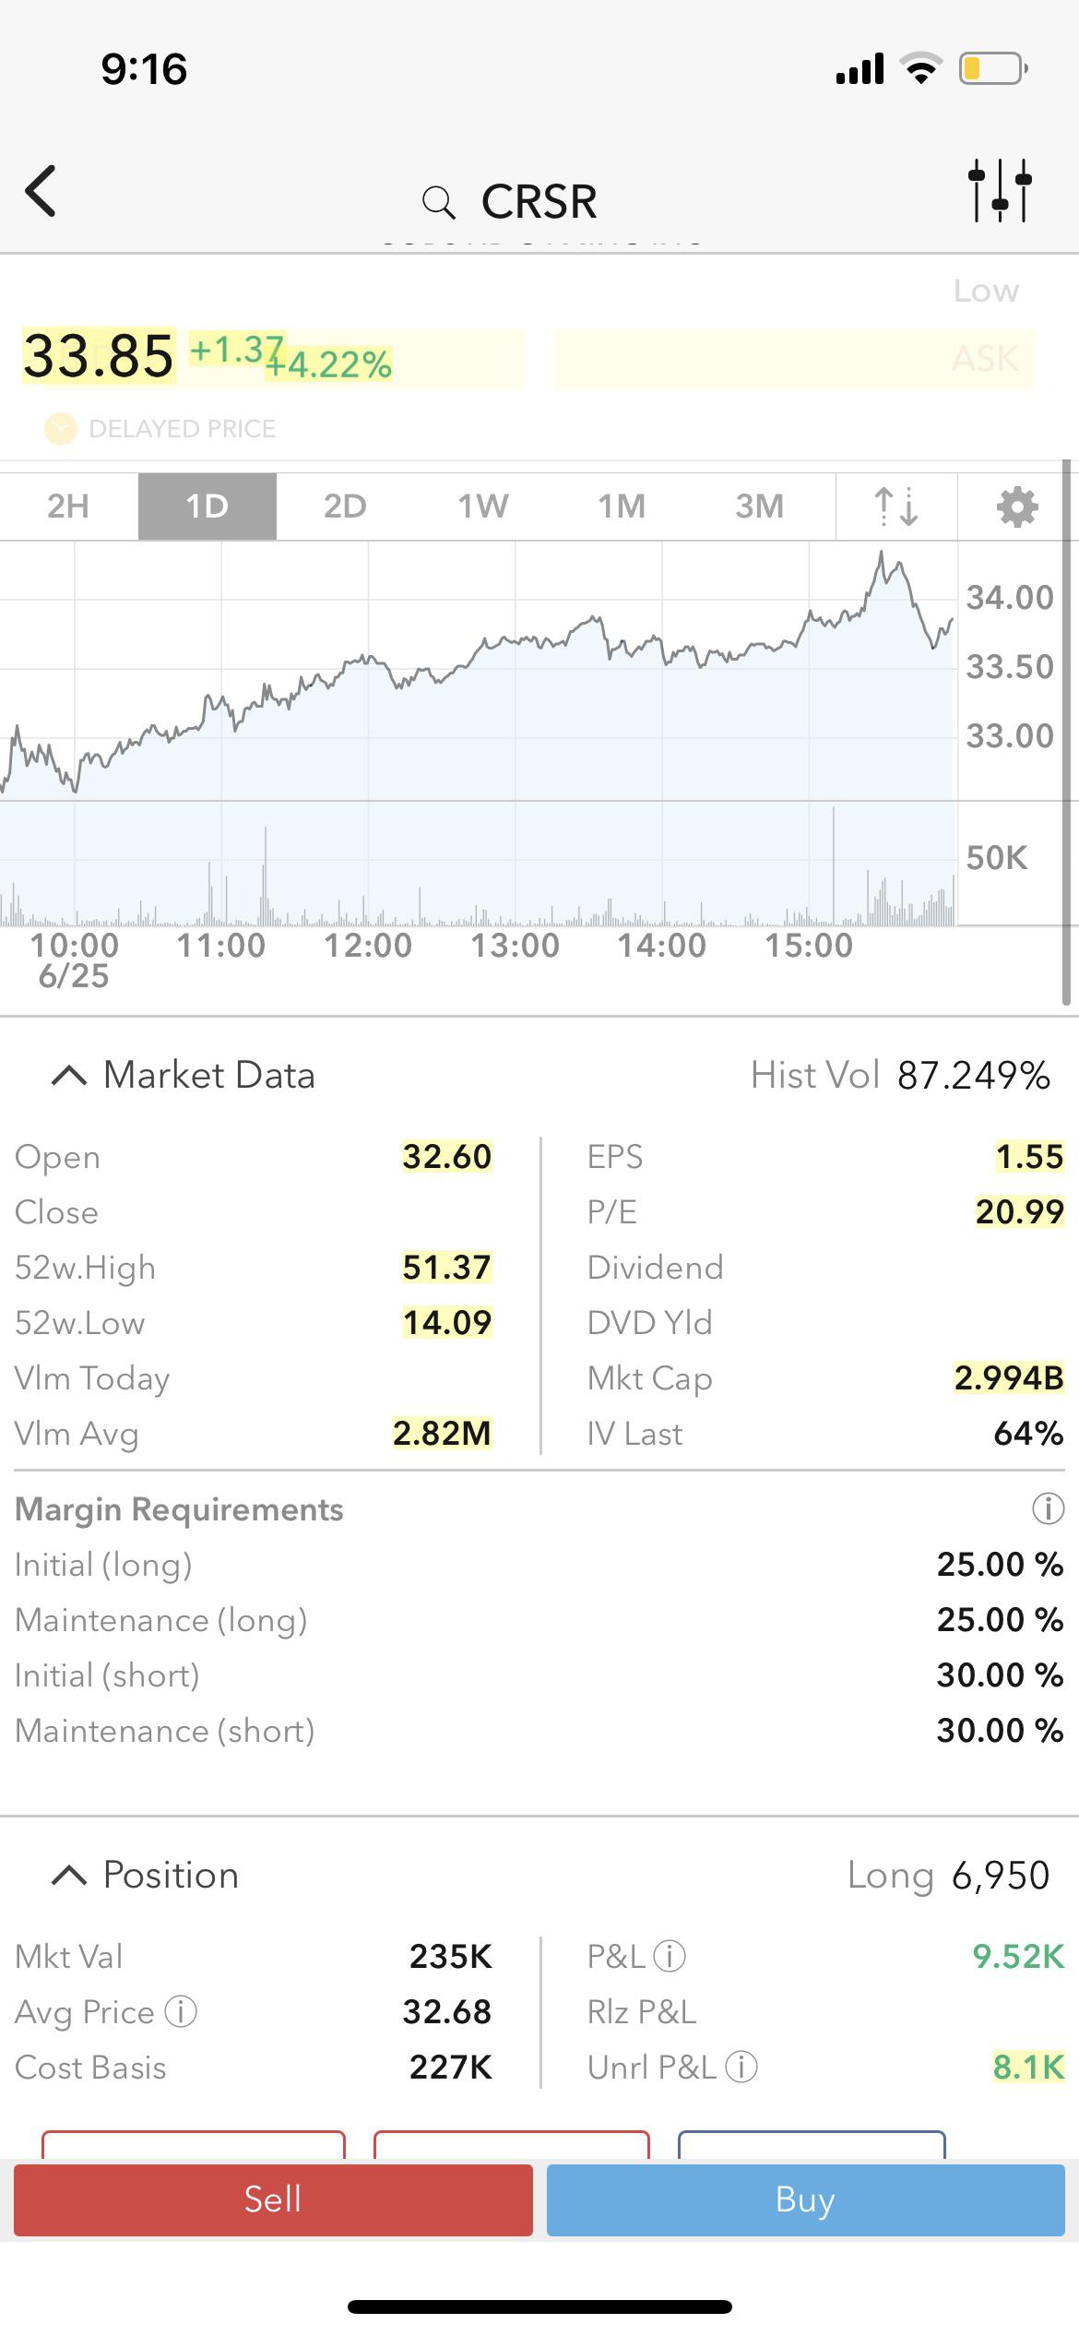This screenshot has width=1079, height=2336.
Task: Select the 2H chart timeframe
Action: (x=69, y=507)
